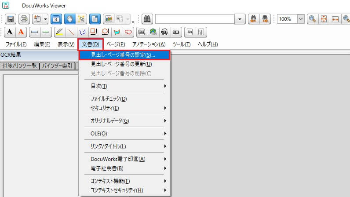Click the zoom out magnifier icon
This screenshot has height=197, width=350.
(312, 19)
